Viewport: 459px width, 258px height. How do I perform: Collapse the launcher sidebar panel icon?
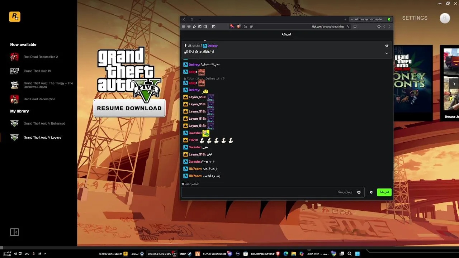[14, 232]
